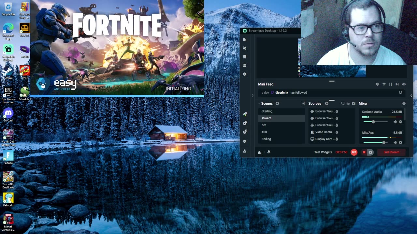Add a new scene with plus icon
The image size is (417, 234).
tap(277, 103)
